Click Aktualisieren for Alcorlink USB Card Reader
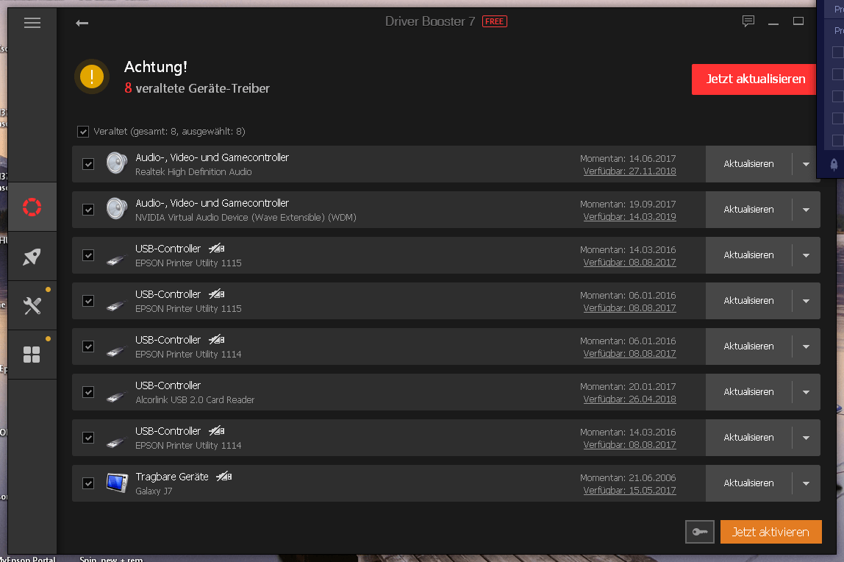The image size is (844, 562). 748,392
